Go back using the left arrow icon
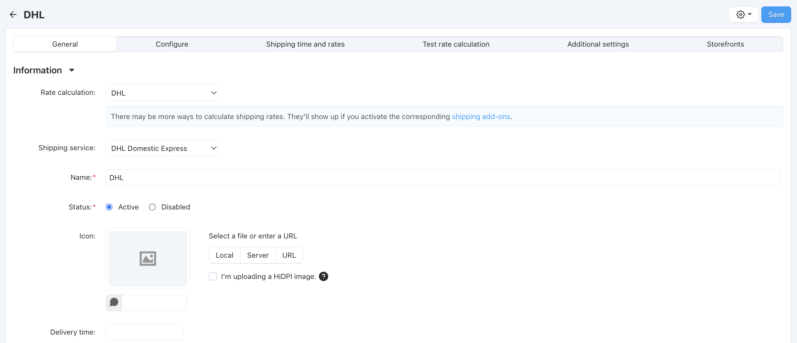 coord(13,14)
